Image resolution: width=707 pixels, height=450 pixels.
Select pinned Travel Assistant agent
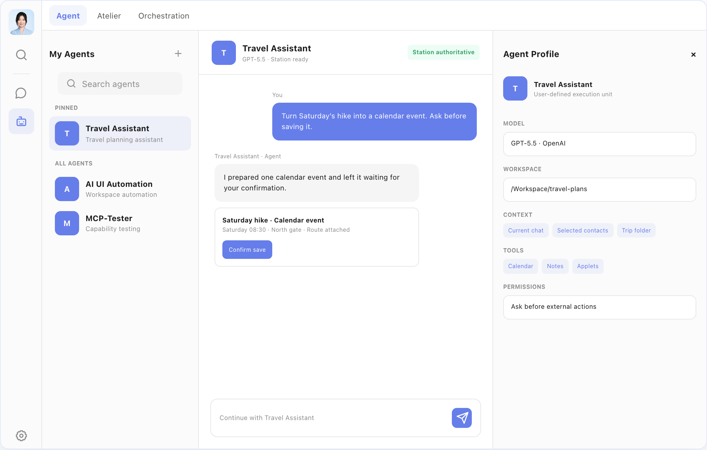click(x=120, y=133)
